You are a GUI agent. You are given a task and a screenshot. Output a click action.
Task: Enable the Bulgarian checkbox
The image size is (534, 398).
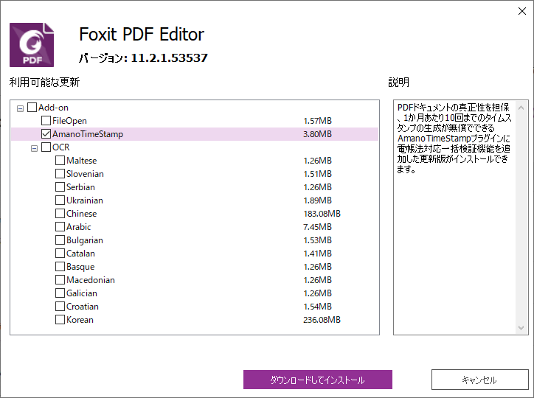[60, 240]
